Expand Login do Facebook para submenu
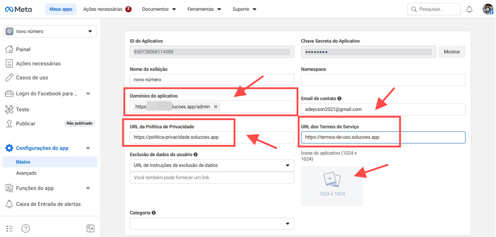 [x=88, y=93]
